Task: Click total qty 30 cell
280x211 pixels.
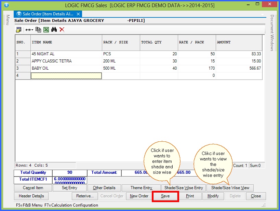Action: click(x=159, y=61)
